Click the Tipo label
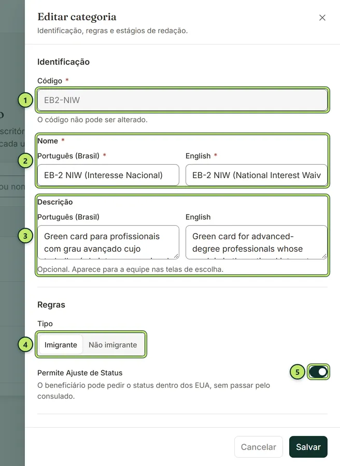The width and height of the screenshot is (340, 466). [x=45, y=324]
